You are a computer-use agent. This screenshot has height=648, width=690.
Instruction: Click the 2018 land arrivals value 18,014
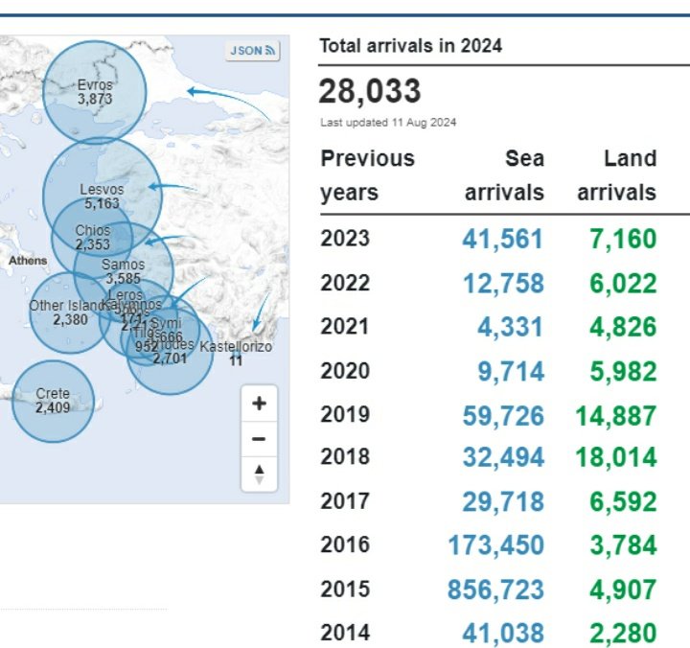[x=616, y=457]
